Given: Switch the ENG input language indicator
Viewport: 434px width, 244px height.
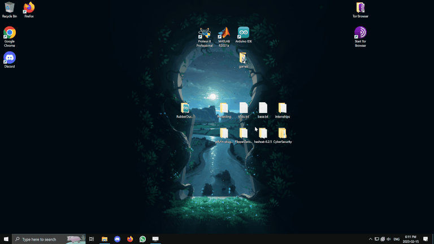Looking at the screenshot, I should (396, 239).
